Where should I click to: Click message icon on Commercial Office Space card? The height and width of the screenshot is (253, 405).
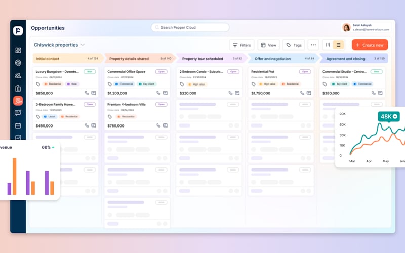click(x=165, y=93)
